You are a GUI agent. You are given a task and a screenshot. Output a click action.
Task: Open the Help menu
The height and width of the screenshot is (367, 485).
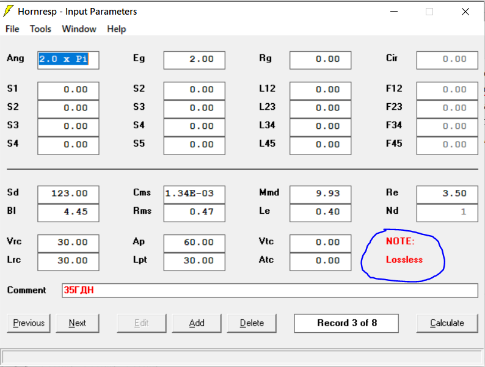pos(117,29)
